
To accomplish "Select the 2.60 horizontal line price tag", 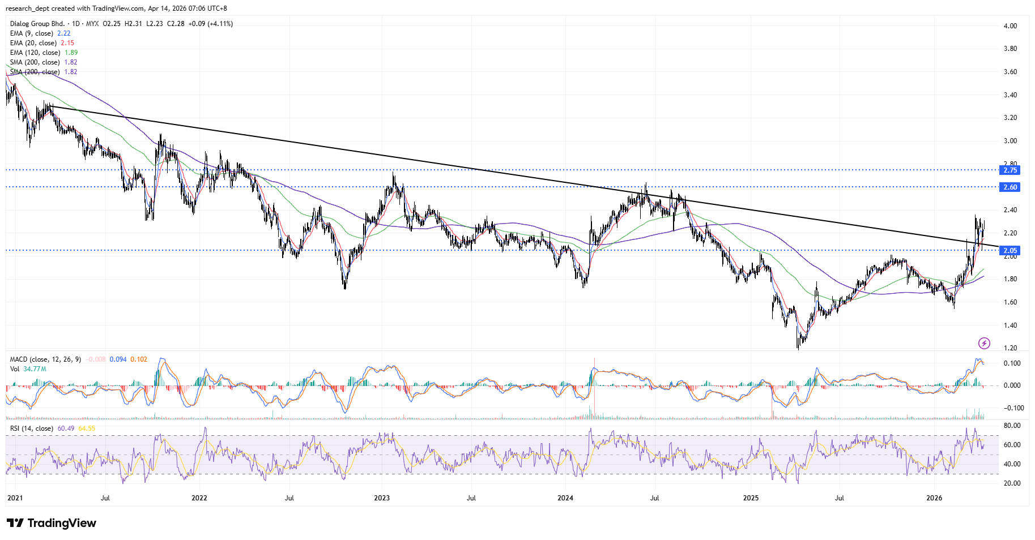I will point(1010,187).
